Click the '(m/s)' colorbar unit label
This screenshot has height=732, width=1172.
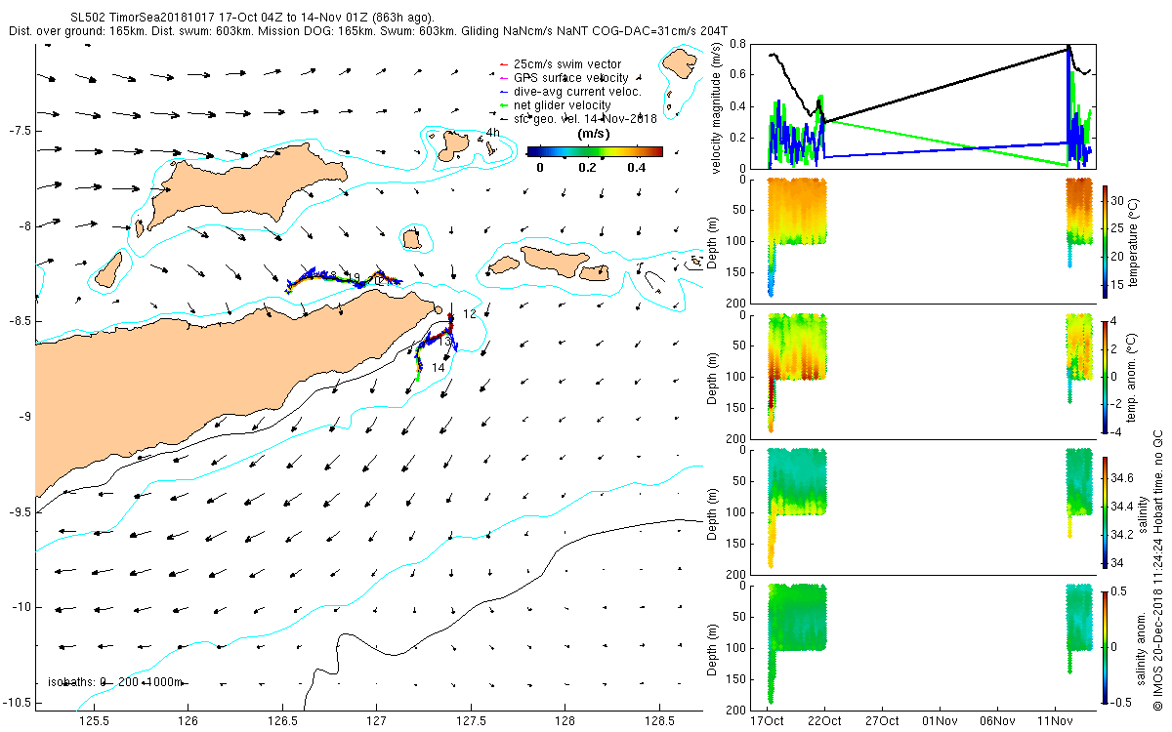tap(595, 133)
